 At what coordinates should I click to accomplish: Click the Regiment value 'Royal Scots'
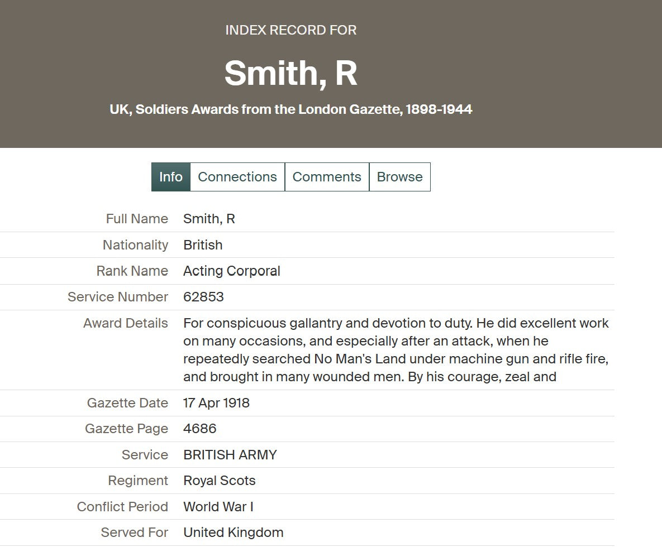pyautogui.click(x=219, y=481)
